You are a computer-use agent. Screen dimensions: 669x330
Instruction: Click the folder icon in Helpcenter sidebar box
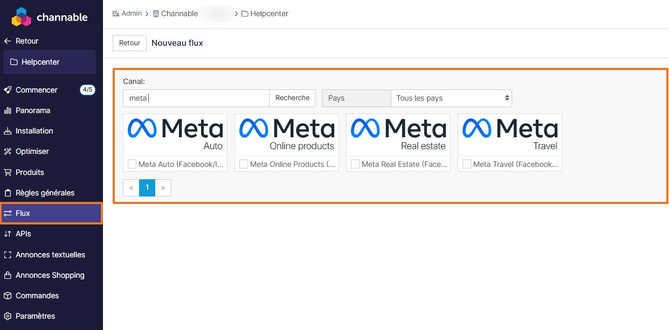[x=14, y=62]
